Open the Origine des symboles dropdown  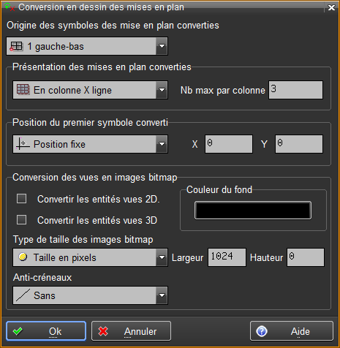[x=162, y=46]
